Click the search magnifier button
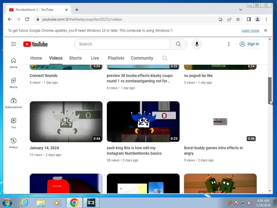The height and width of the screenshot is (208, 277). click(179, 44)
